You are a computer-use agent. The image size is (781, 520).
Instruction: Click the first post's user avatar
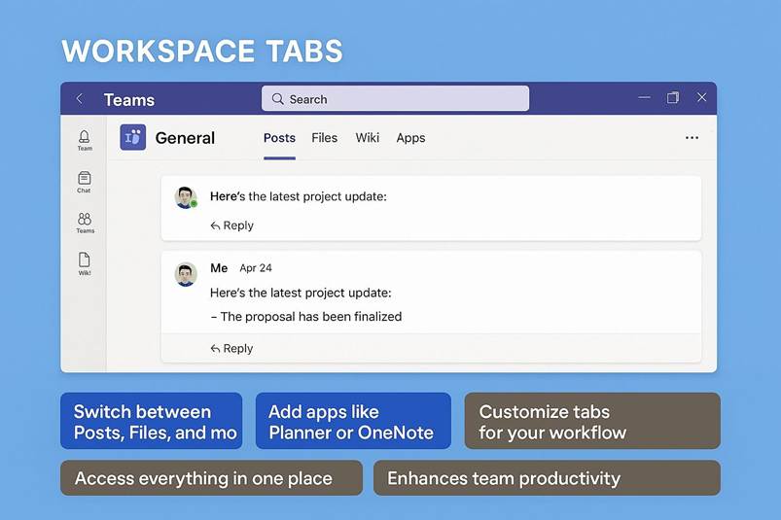coord(186,197)
